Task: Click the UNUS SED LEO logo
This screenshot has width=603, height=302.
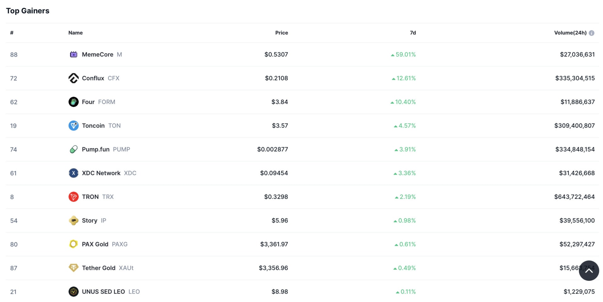Action: click(x=73, y=292)
